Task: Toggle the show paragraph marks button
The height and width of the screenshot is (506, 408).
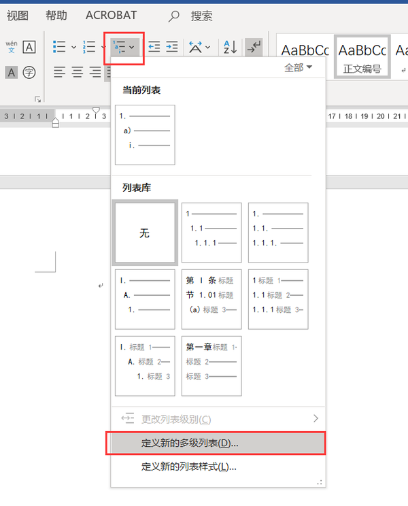Action: 254,47
